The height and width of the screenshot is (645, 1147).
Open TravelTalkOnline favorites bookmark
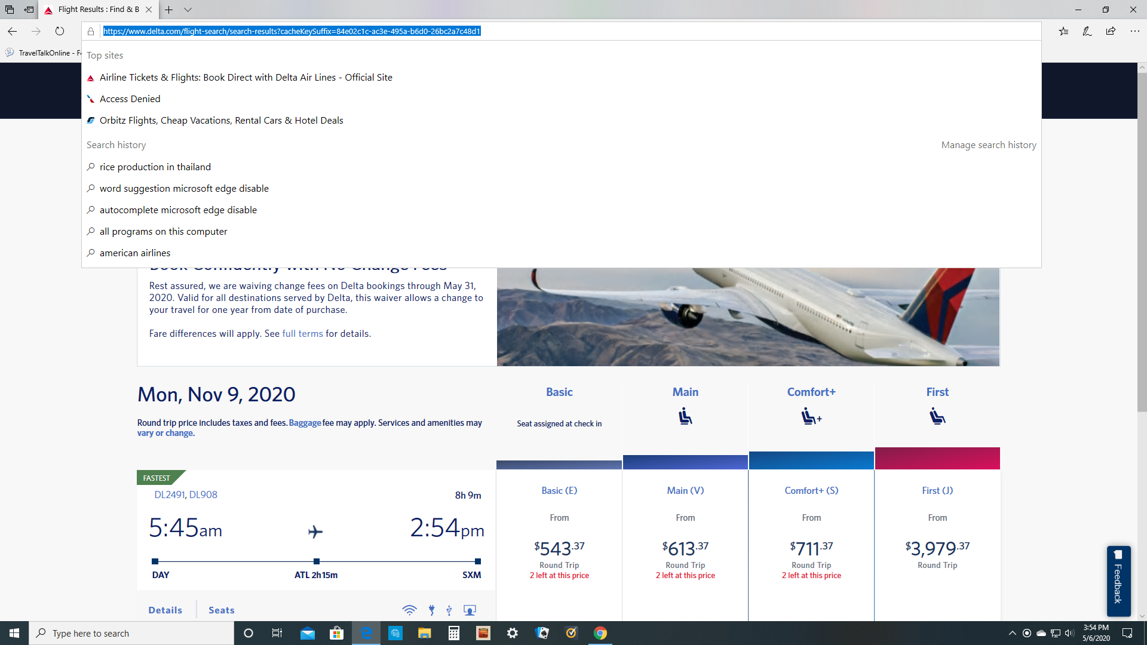click(44, 53)
